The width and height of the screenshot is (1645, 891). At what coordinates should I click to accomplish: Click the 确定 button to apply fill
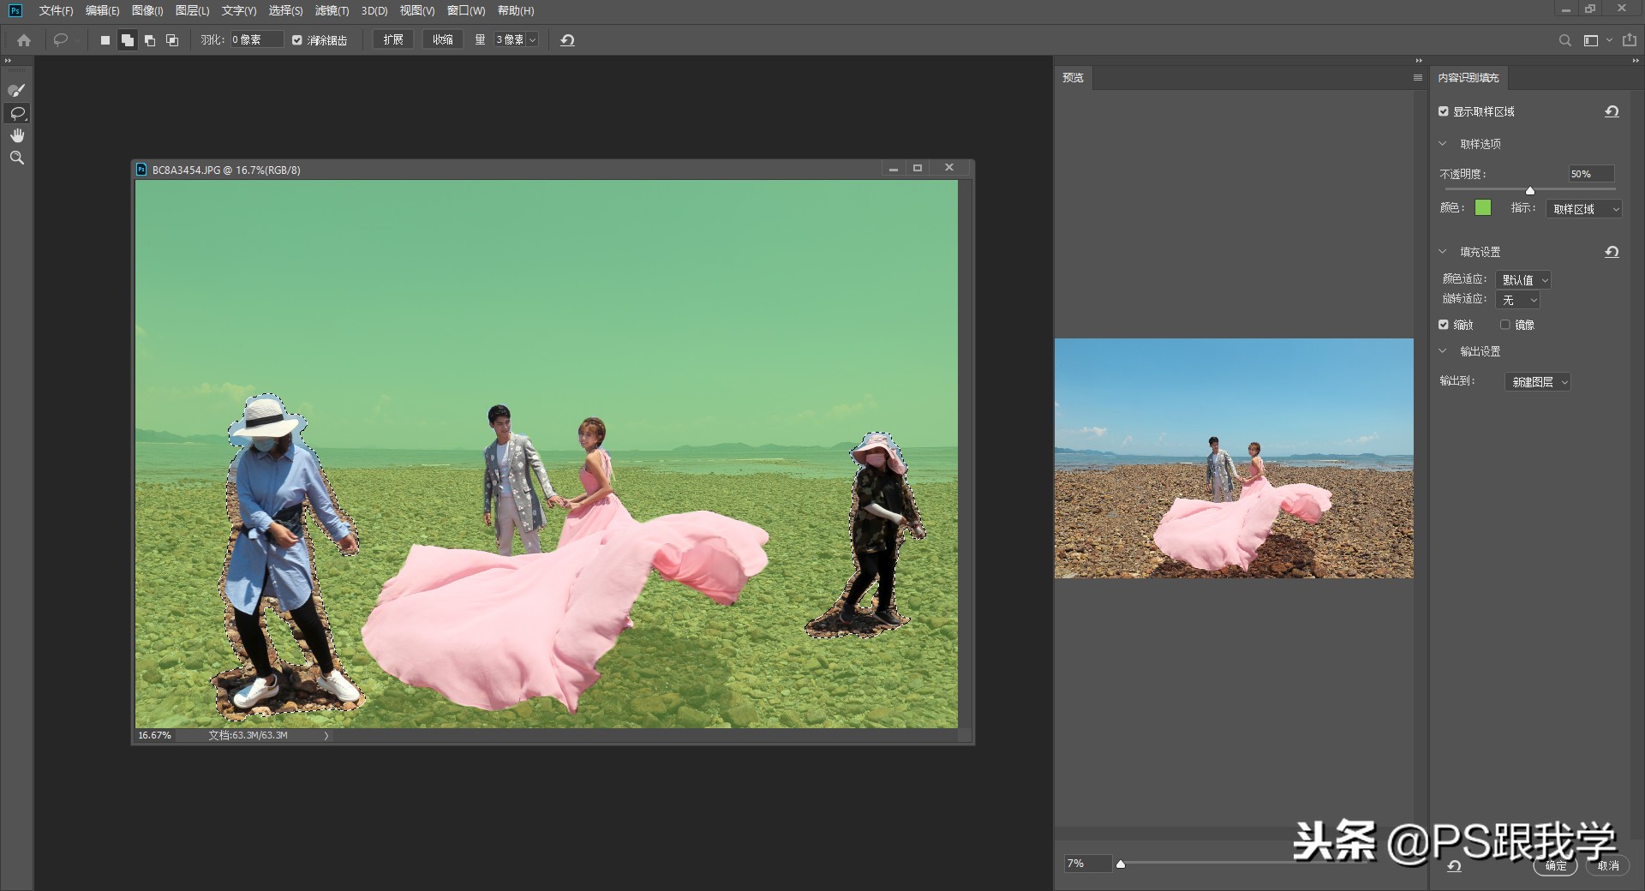pyautogui.click(x=1556, y=865)
